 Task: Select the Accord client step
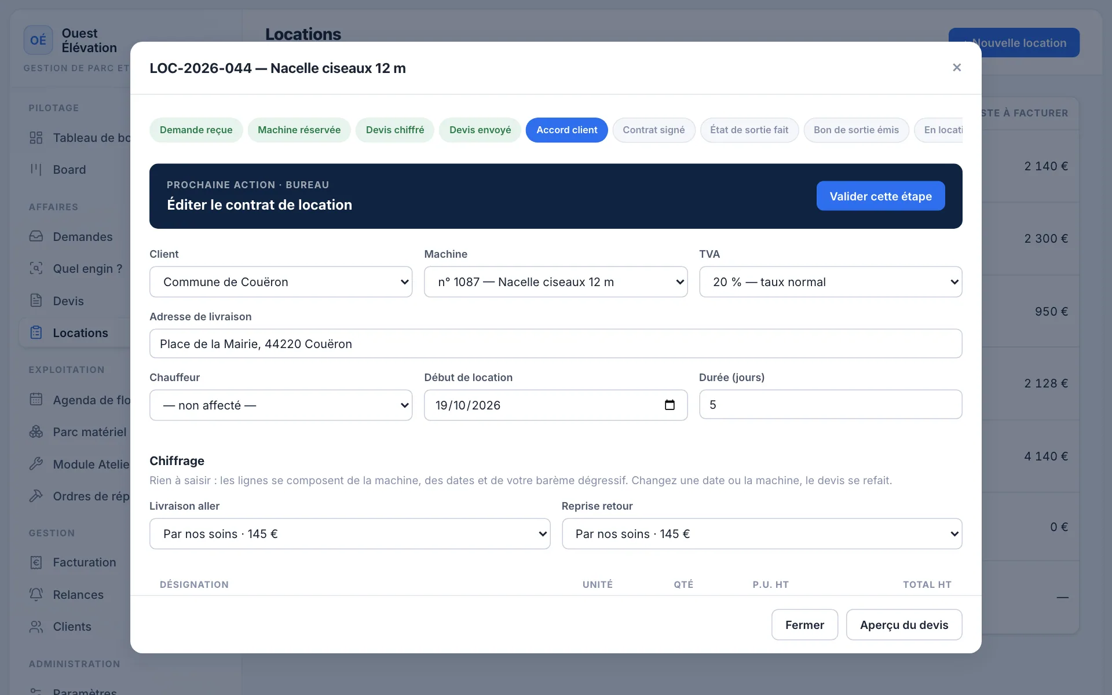[x=566, y=130]
